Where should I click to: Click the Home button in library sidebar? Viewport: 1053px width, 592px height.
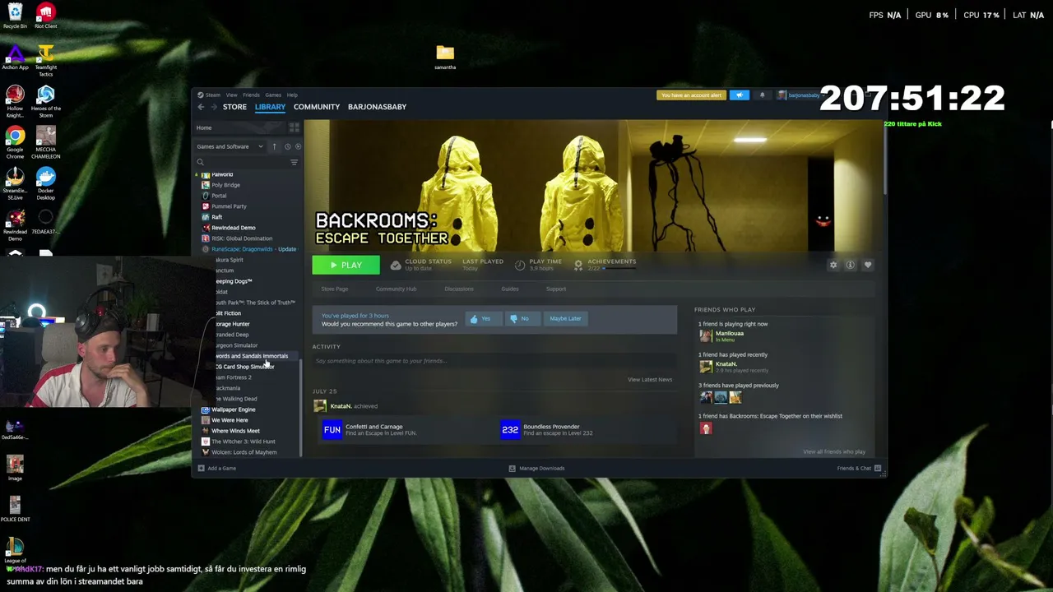tap(240, 127)
